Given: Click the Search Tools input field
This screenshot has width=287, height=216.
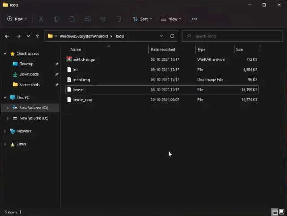Looking at the screenshot, I should [x=233, y=36].
